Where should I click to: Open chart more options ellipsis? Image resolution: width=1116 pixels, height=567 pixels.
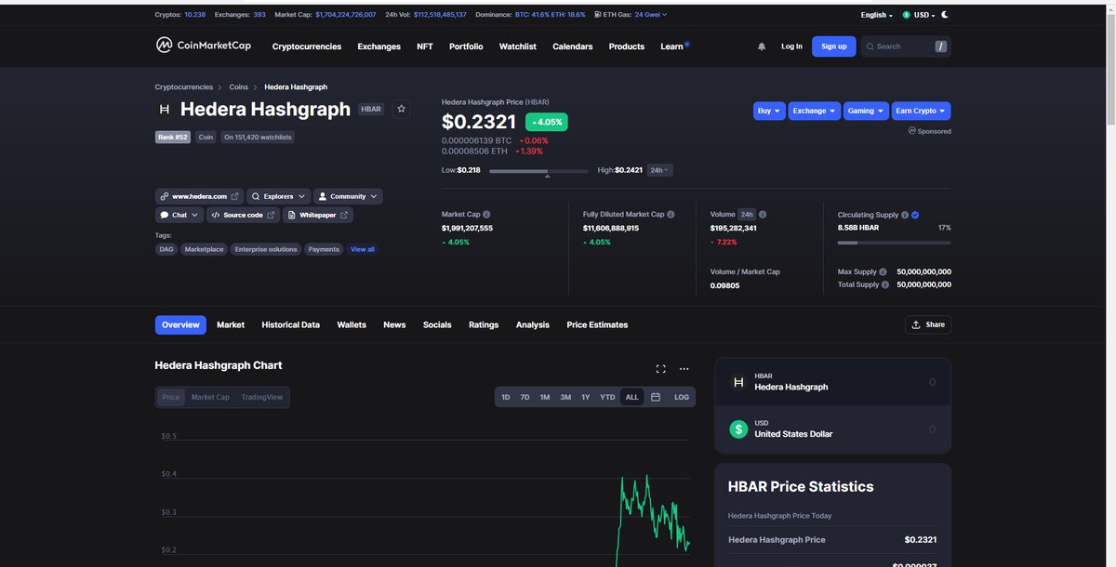tap(684, 369)
